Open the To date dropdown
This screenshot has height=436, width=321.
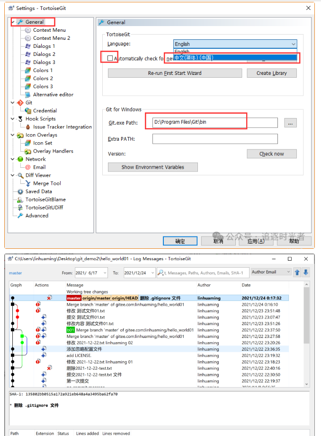152,273
